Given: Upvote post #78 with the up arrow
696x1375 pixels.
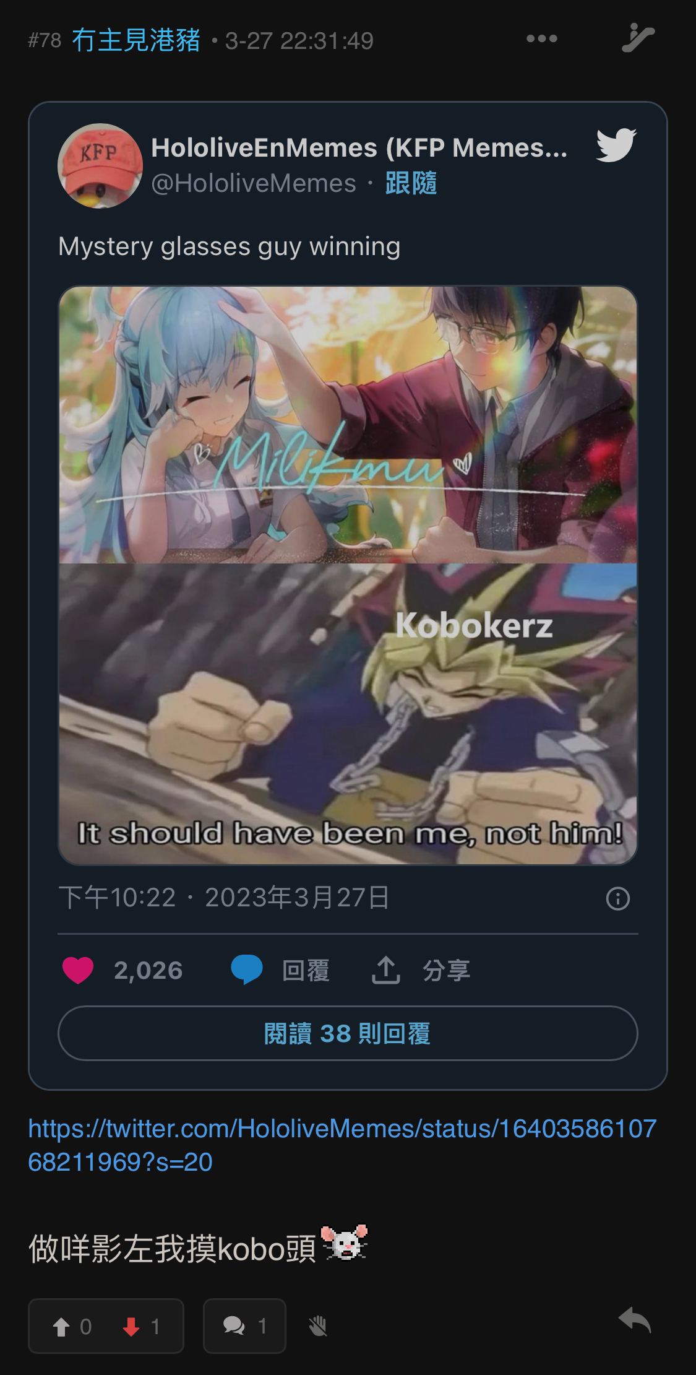Looking at the screenshot, I should (62, 1326).
